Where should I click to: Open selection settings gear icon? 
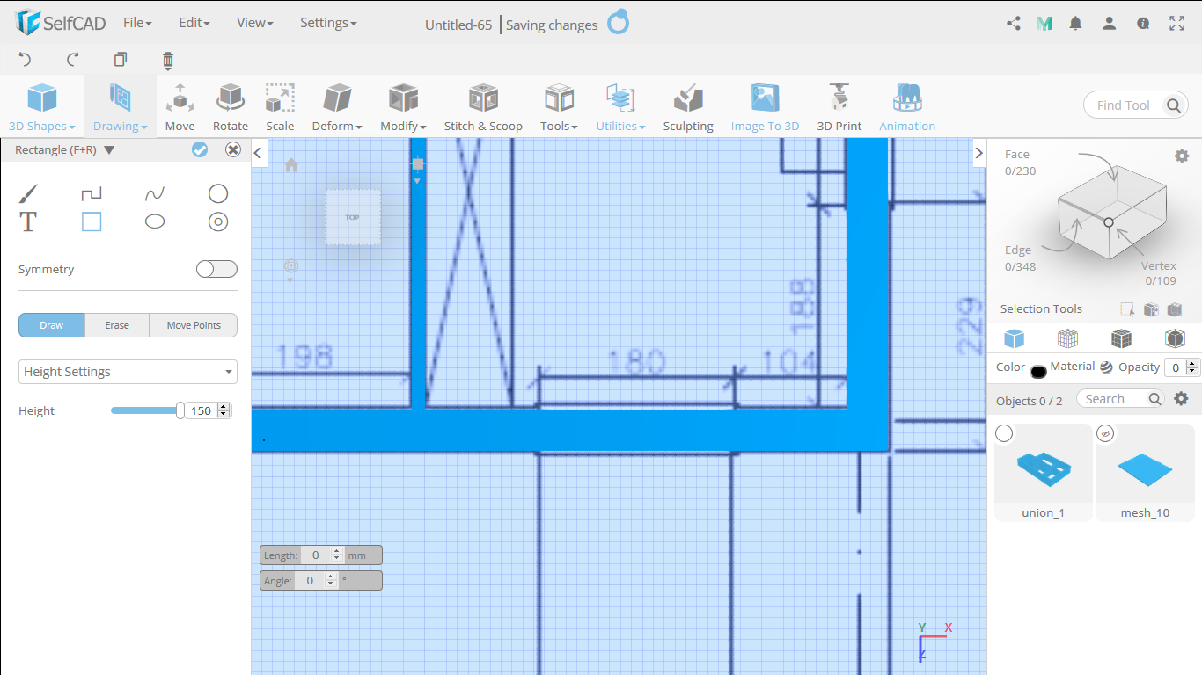[1182, 156]
